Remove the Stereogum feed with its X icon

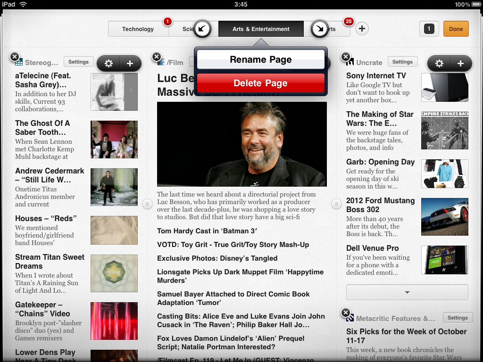15,57
